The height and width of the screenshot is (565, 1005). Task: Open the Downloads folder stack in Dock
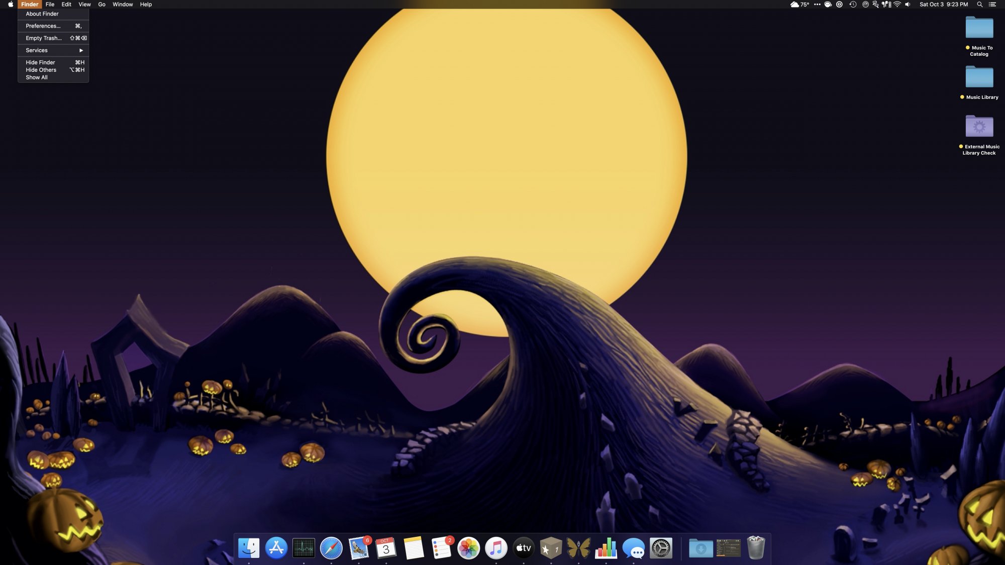point(700,548)
